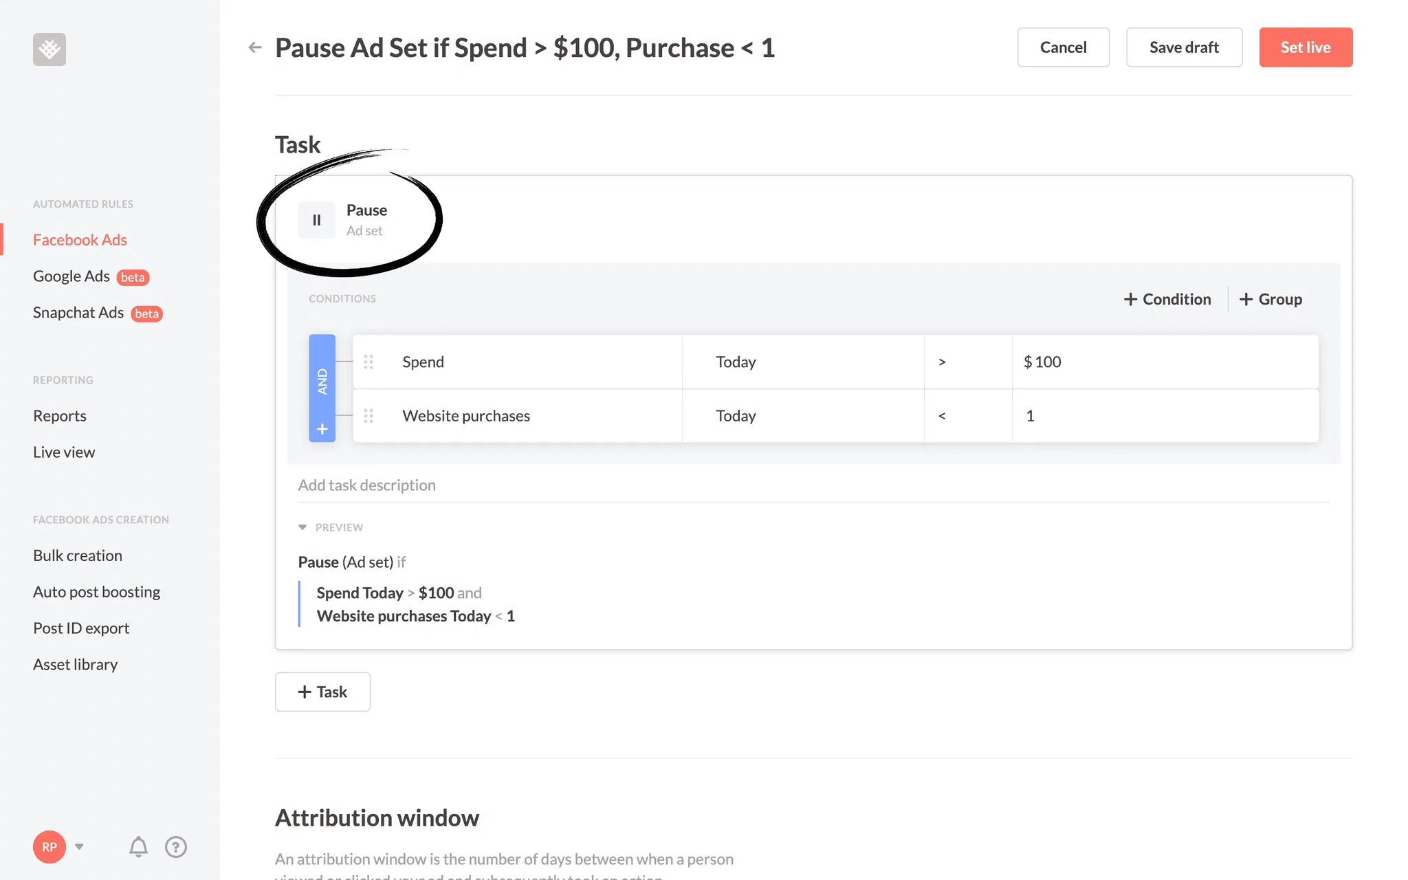
Task: Add a new Condition
Action: coord(1167,299)
